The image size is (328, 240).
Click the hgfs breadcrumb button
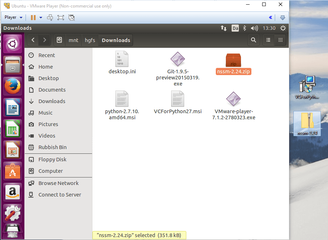point(90,40)
